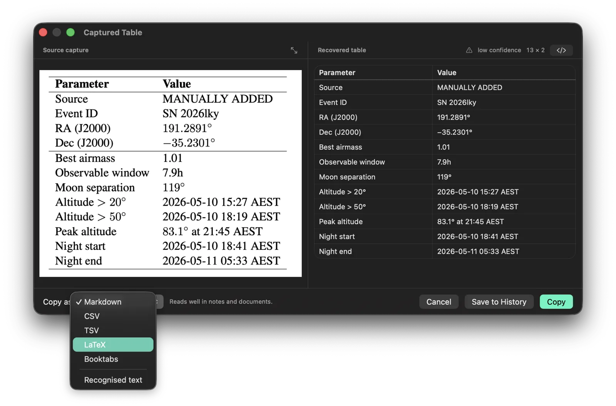Select 'Event ID' in recovered table
Image resolution: width=616 pixels, height=406 pixels.
click(x=373, y=102)
